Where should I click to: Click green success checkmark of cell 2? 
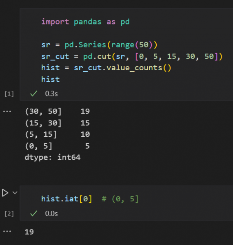click(34, 214)
